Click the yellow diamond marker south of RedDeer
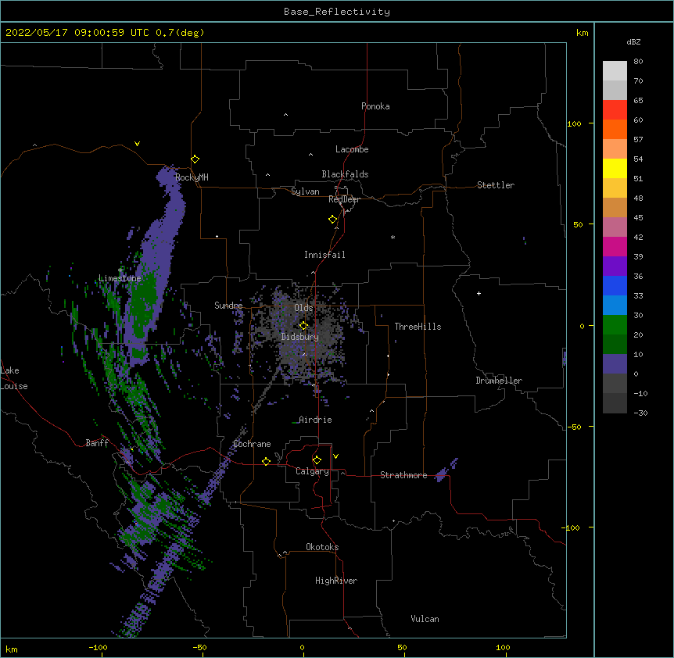674x658 pixels. point(332,219)
